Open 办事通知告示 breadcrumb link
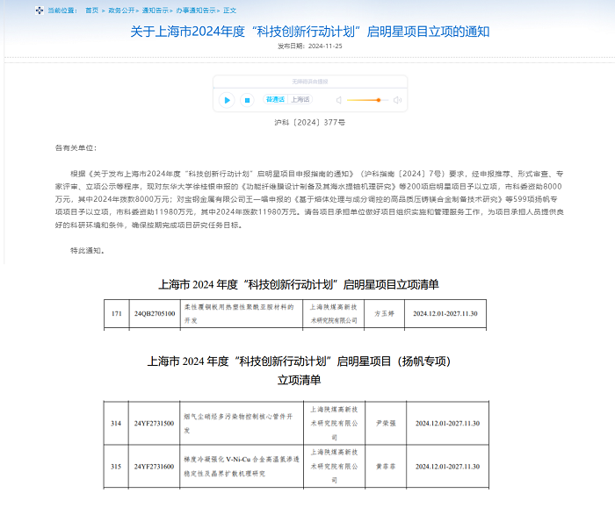Viewport: 615px width, 529px height. (x=195, y=11)
